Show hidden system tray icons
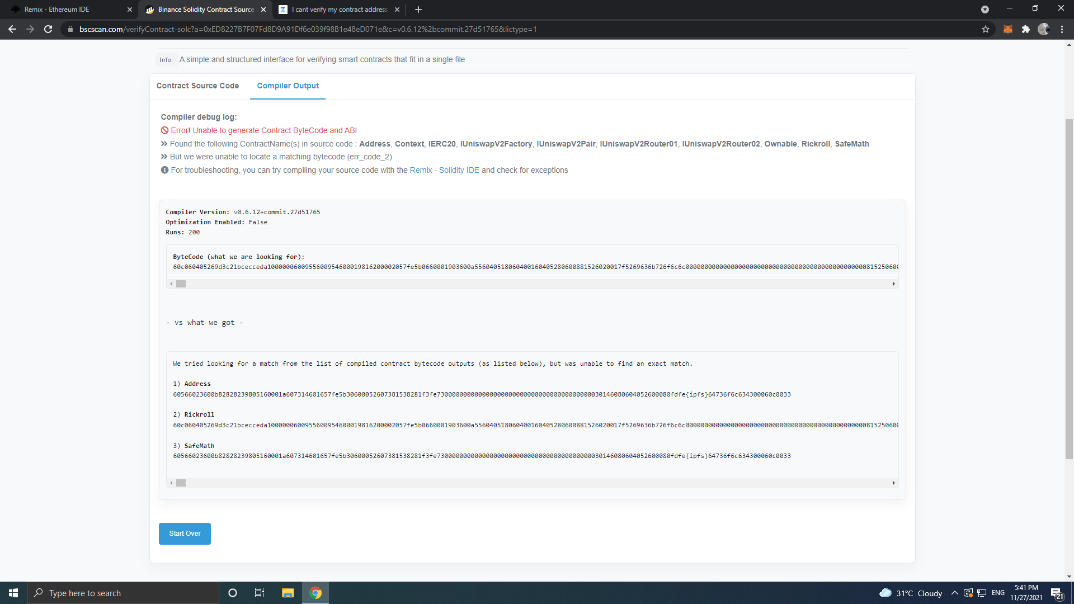The height and width of the screenshot is (604, 1074). 954,593
